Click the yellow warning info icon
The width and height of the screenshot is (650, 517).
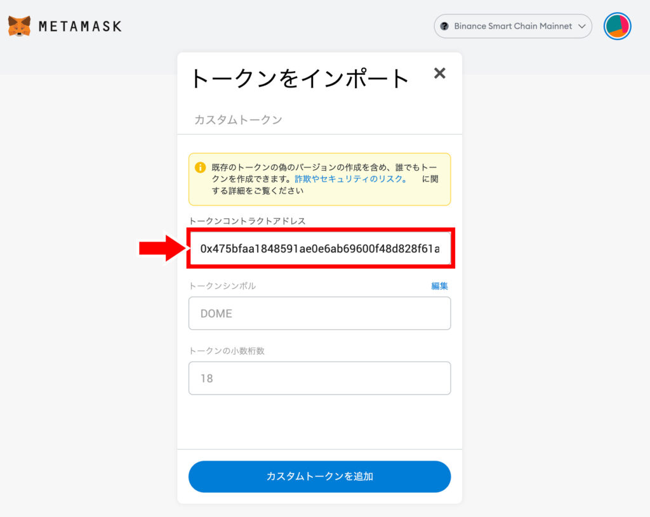pos(200,167)
